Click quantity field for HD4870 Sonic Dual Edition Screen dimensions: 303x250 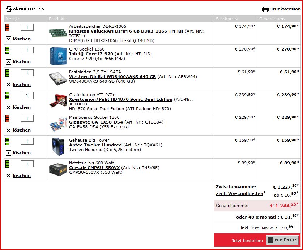pyautogui.click(x=27, y=96)
